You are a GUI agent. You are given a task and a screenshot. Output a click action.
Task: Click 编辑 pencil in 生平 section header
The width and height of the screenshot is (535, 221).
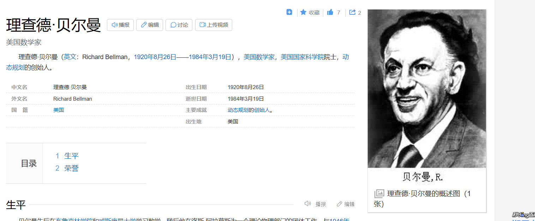click(x=345, y=204)
